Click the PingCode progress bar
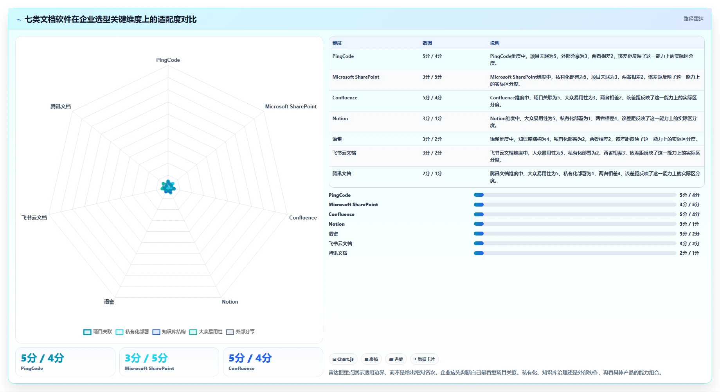The image size is (720, 392). (x=575, y=195)
